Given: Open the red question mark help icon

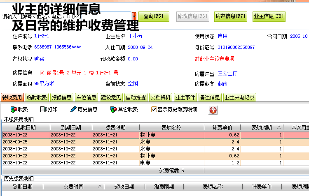Looking at the screenshot, I should click(x=213, y=110).
